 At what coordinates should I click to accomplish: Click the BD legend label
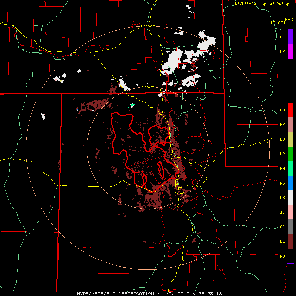(x=282, y=139)
